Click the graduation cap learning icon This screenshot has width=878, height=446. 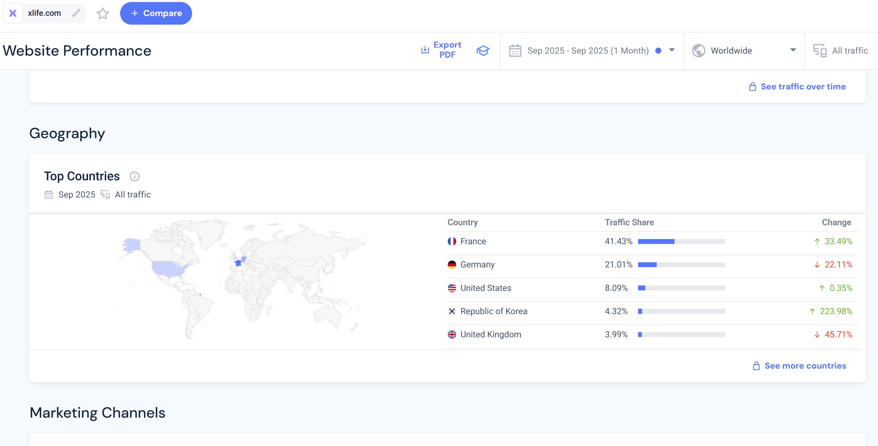(x=483, y=50)
